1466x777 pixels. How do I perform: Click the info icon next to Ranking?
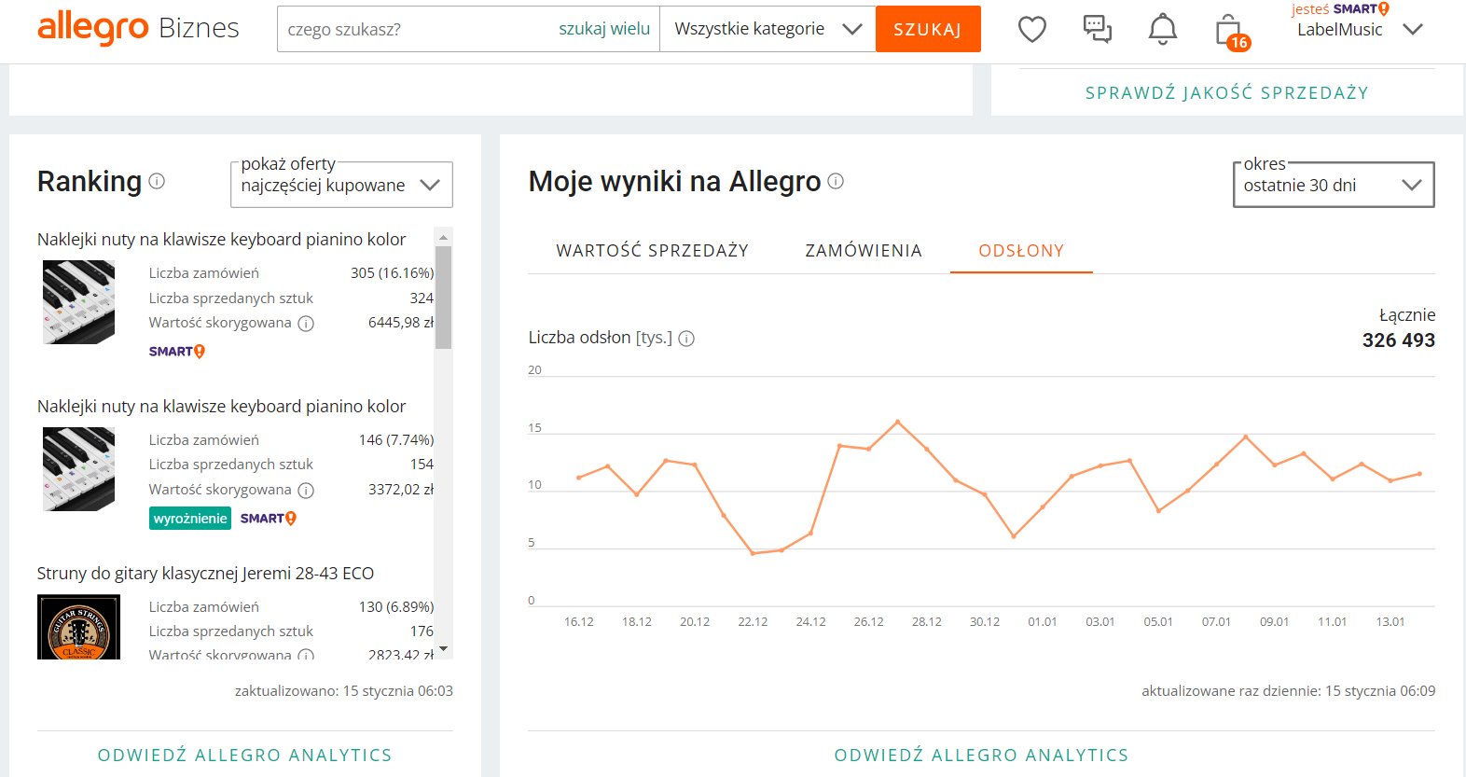(x=157, y=181)
